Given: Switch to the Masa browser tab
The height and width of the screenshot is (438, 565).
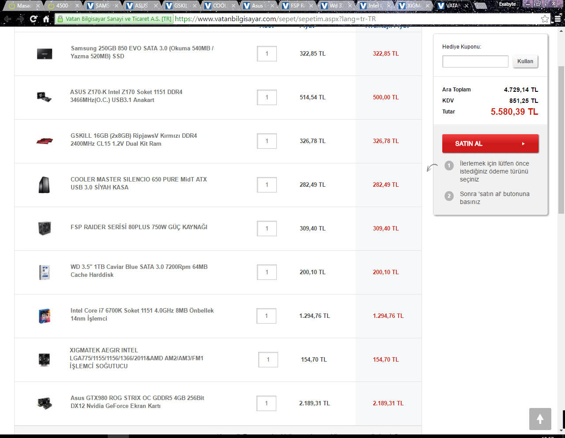Looking at the screenshot, I should [23, 6].
